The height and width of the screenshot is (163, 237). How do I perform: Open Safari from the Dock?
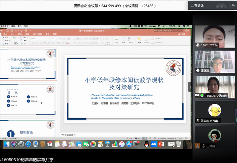(x=28, y=144)
